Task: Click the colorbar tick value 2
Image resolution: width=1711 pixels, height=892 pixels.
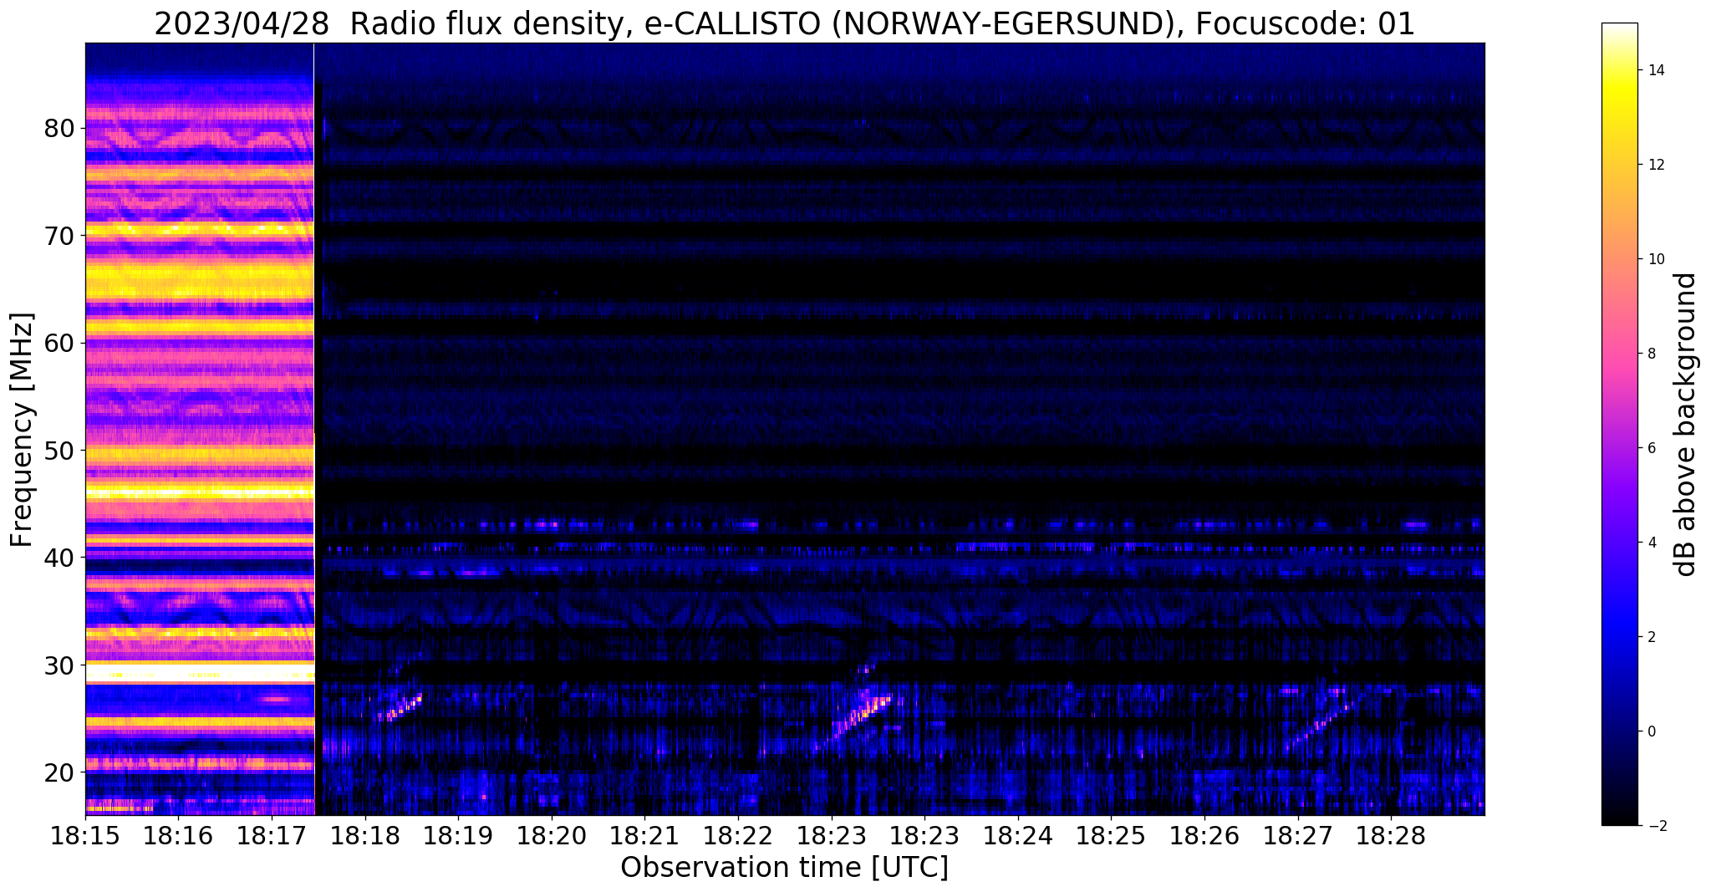Action: point(1652,637)
